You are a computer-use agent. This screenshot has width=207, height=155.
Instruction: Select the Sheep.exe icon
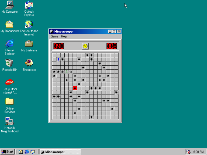tap(29, 65)
